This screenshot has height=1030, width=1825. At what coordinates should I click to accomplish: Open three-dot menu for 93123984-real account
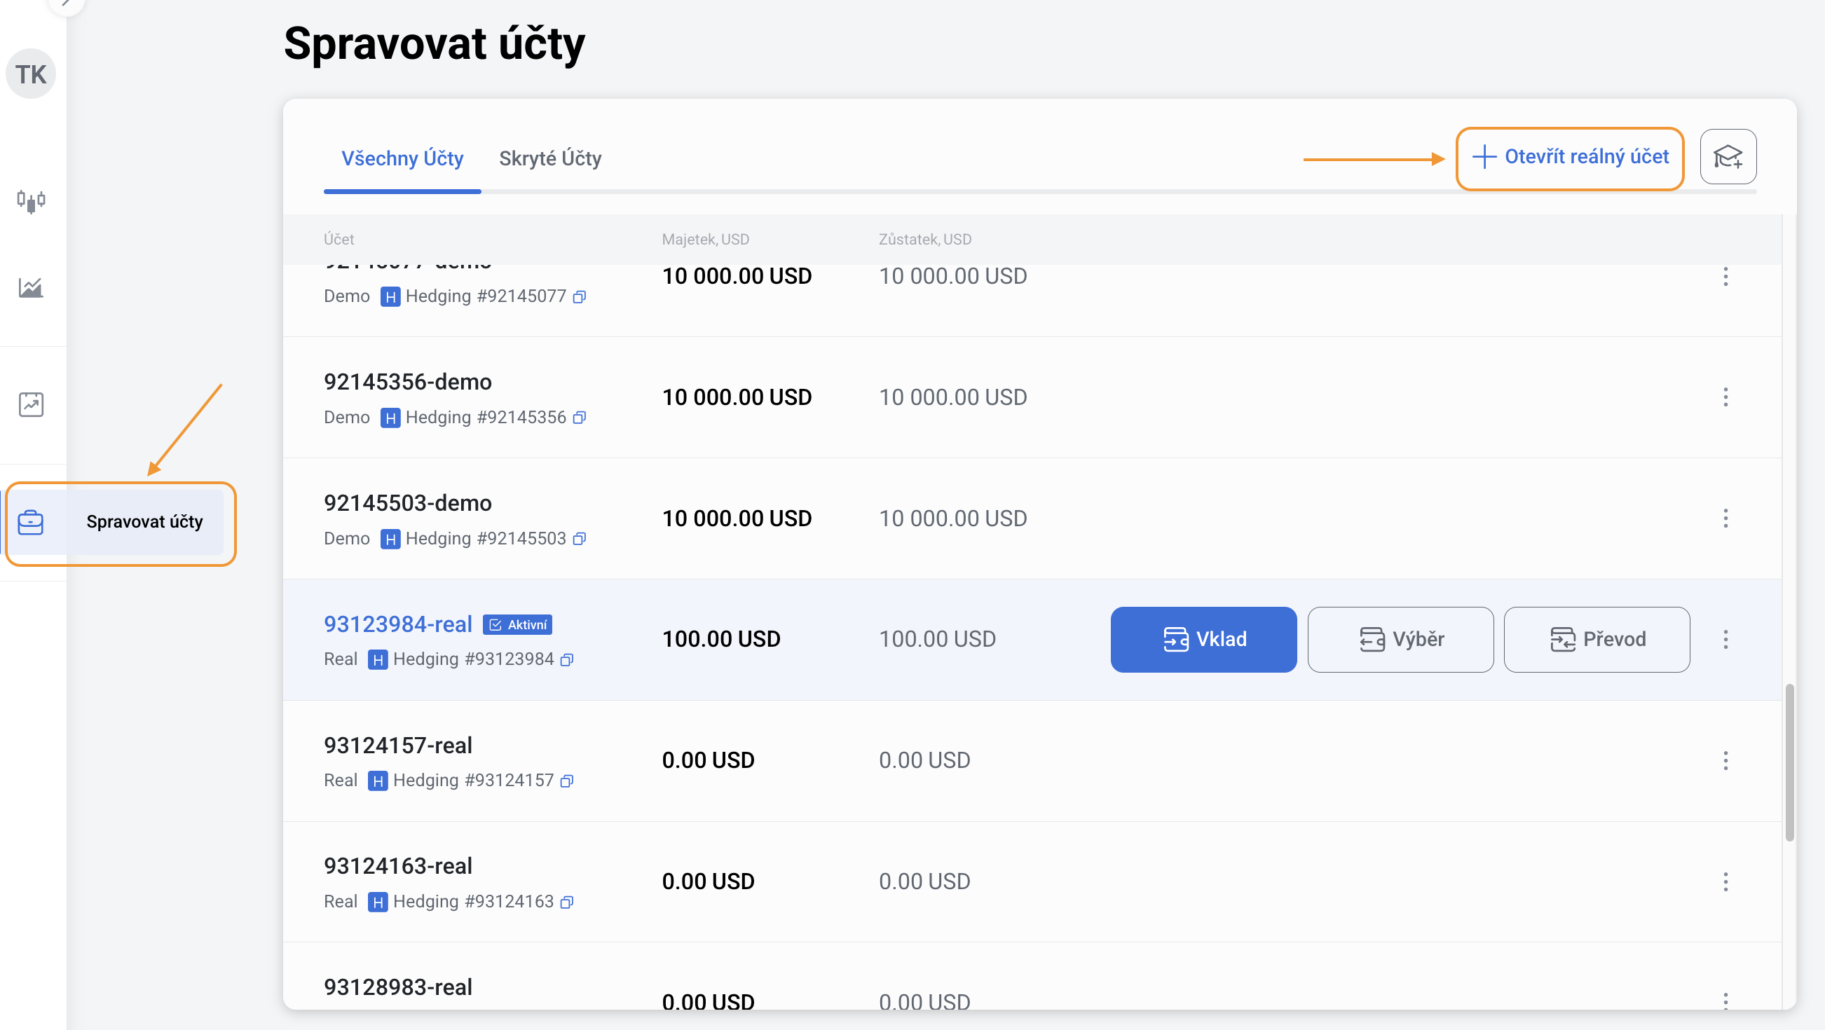(x=1725, y=640)
